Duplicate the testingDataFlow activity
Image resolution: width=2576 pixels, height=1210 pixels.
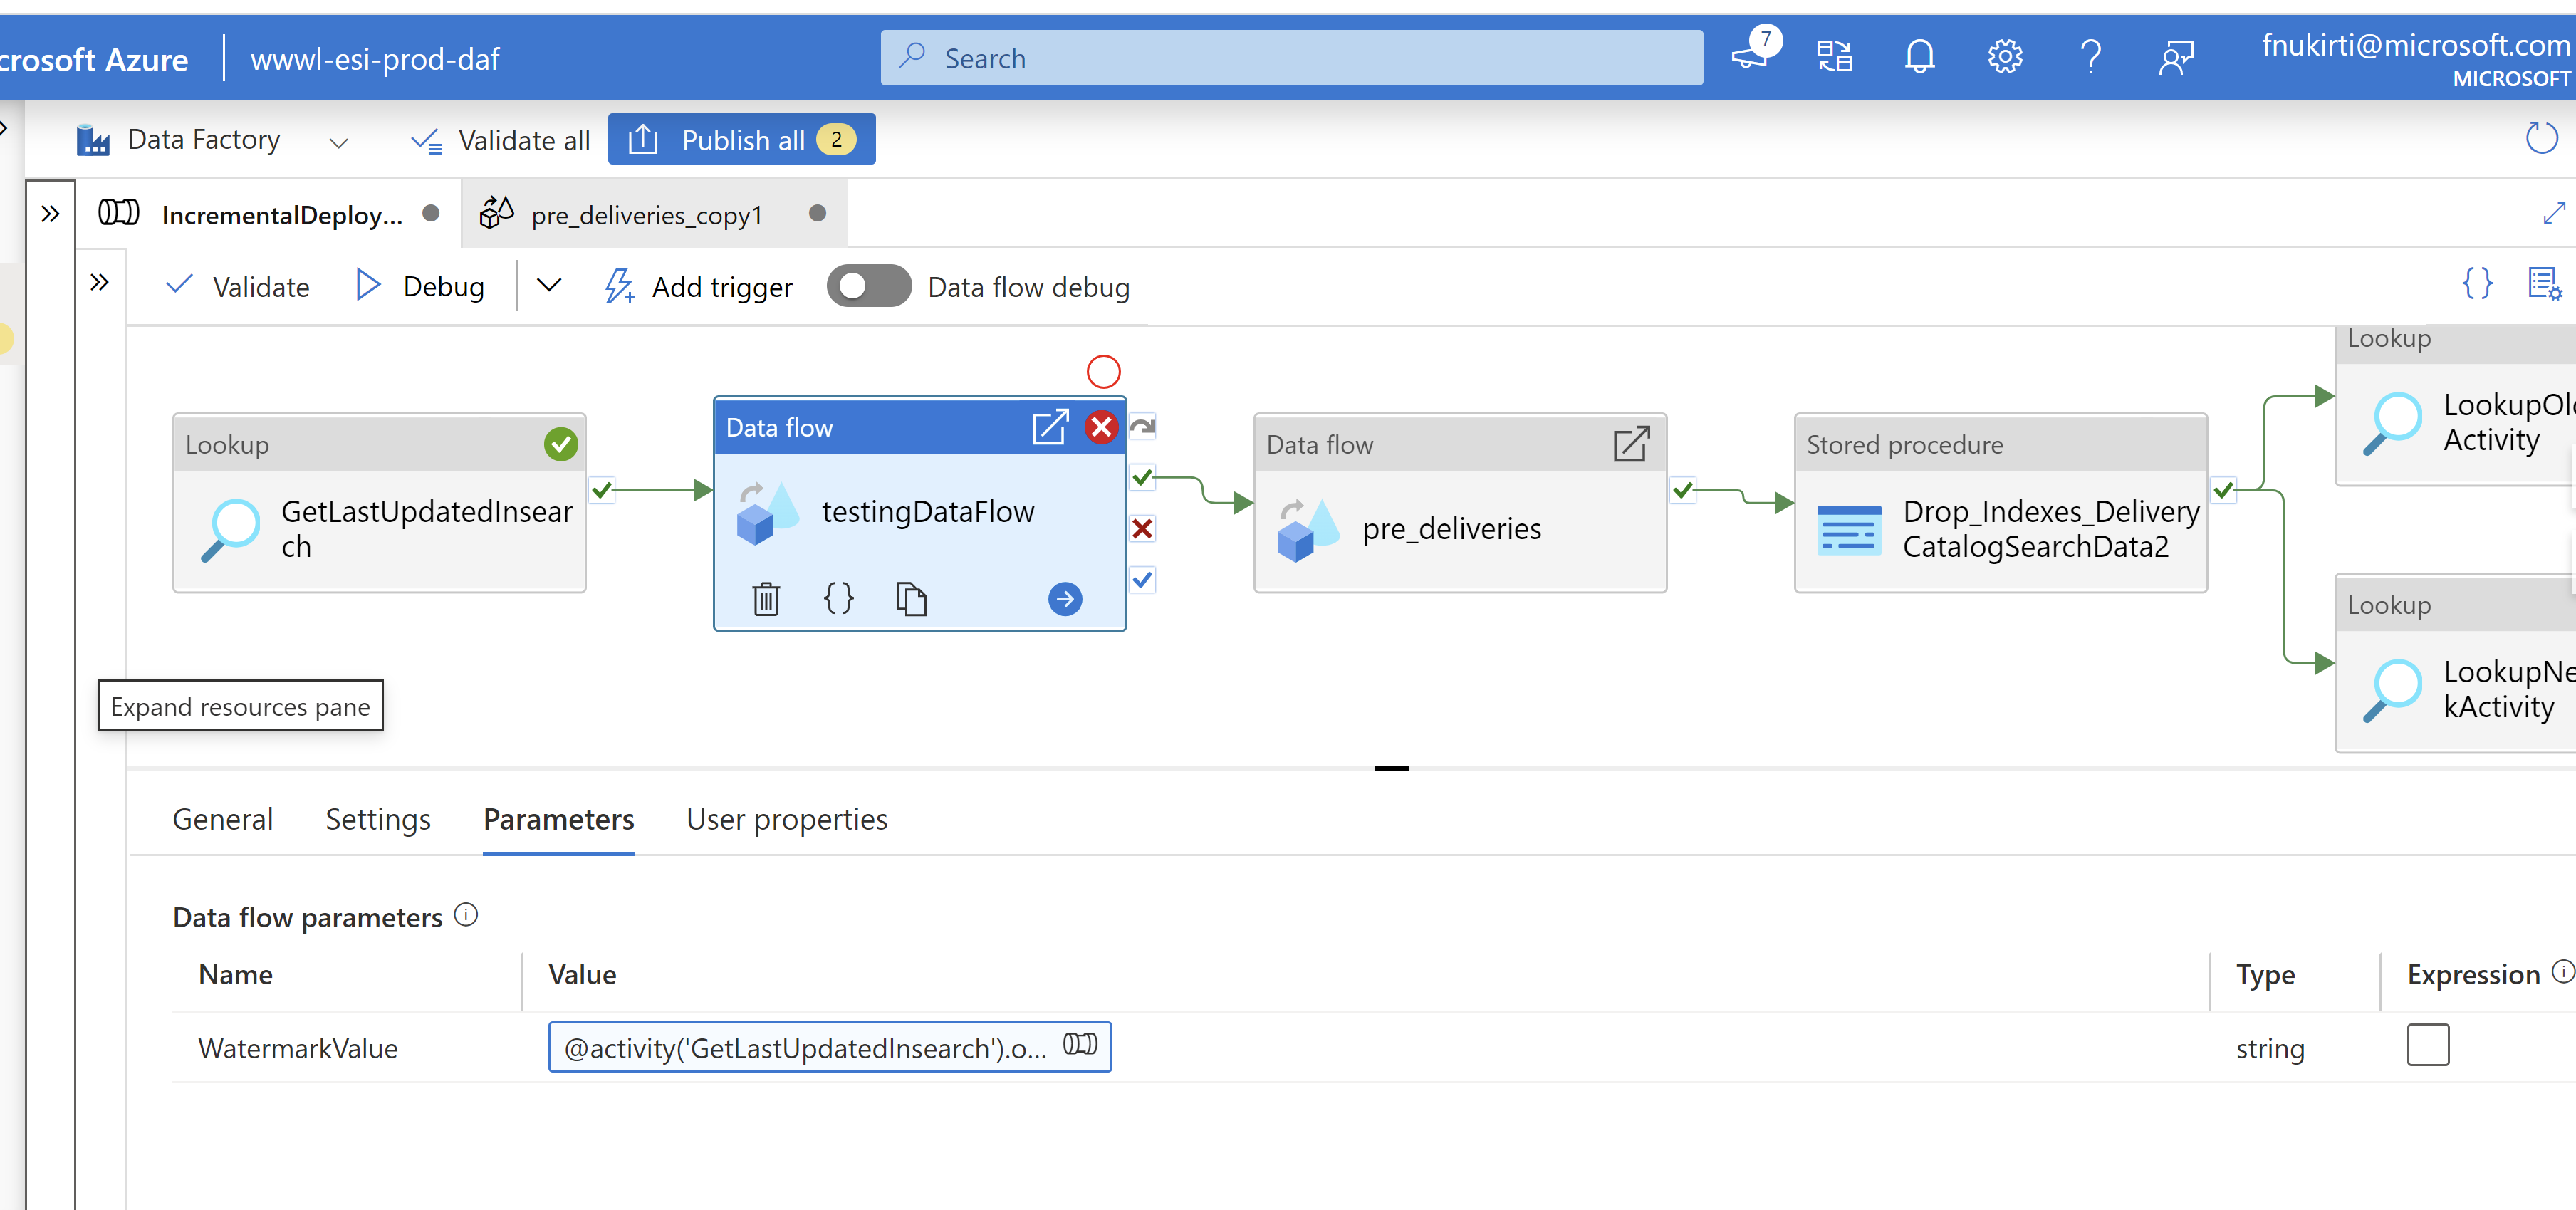pos(911,598)
